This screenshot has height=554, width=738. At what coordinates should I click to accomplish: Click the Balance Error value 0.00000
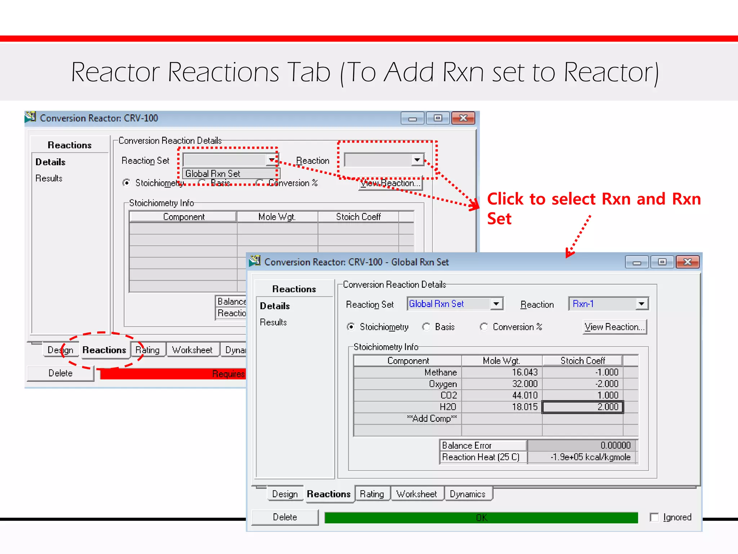pos(581,445)
